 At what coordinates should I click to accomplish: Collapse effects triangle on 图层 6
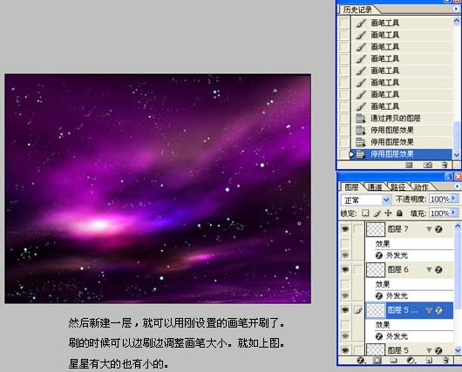[429, 269]
